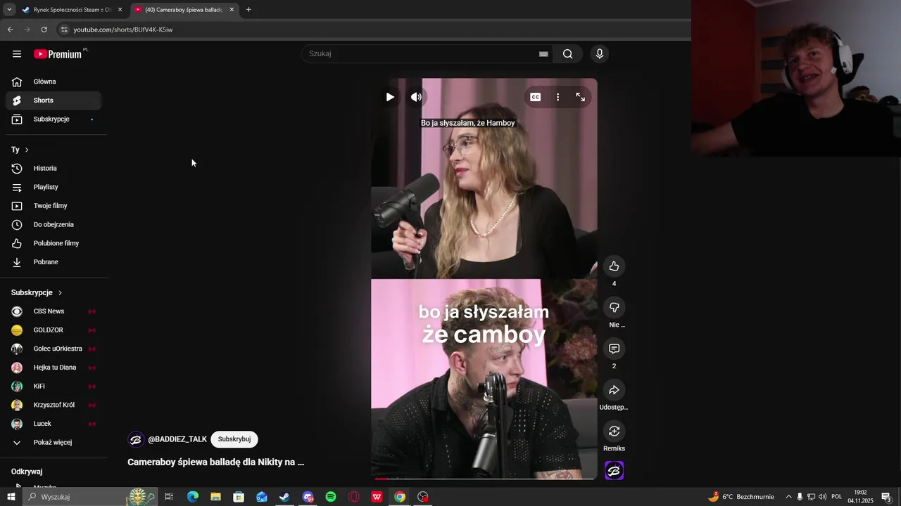The width and height of the screenshot is (901, 506).
Task: Open the weather widget 6°C Bezchmurnie
Action: pos(741,497)
